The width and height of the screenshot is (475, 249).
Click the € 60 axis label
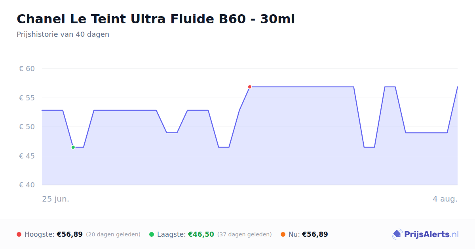[27, 69]
